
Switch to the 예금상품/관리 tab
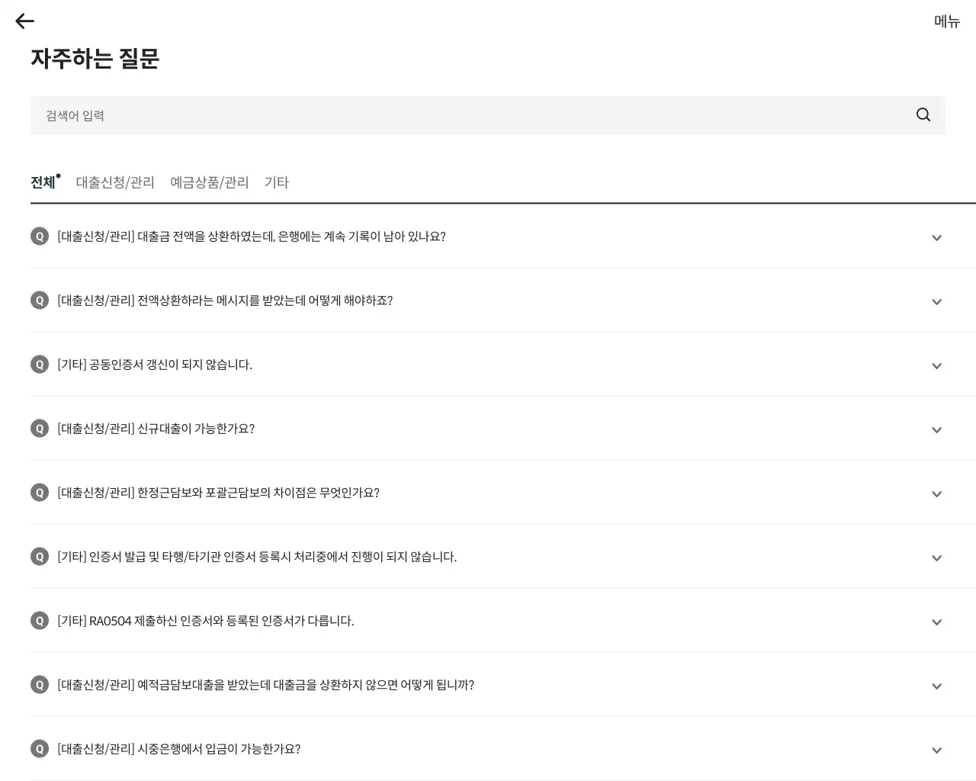210,182
